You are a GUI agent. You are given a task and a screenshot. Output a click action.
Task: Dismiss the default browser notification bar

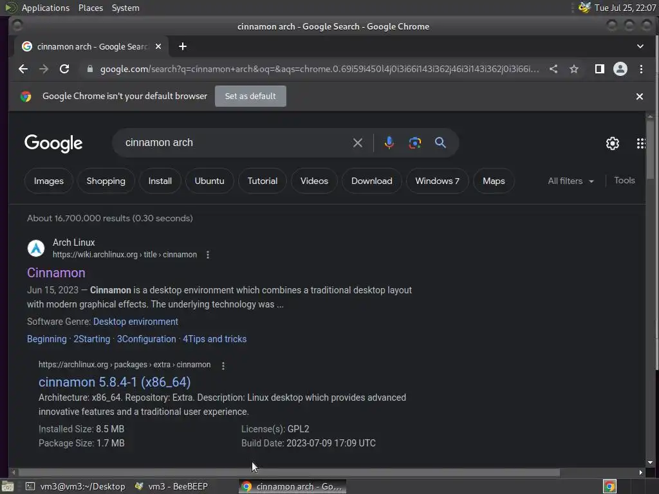(639, 96)
